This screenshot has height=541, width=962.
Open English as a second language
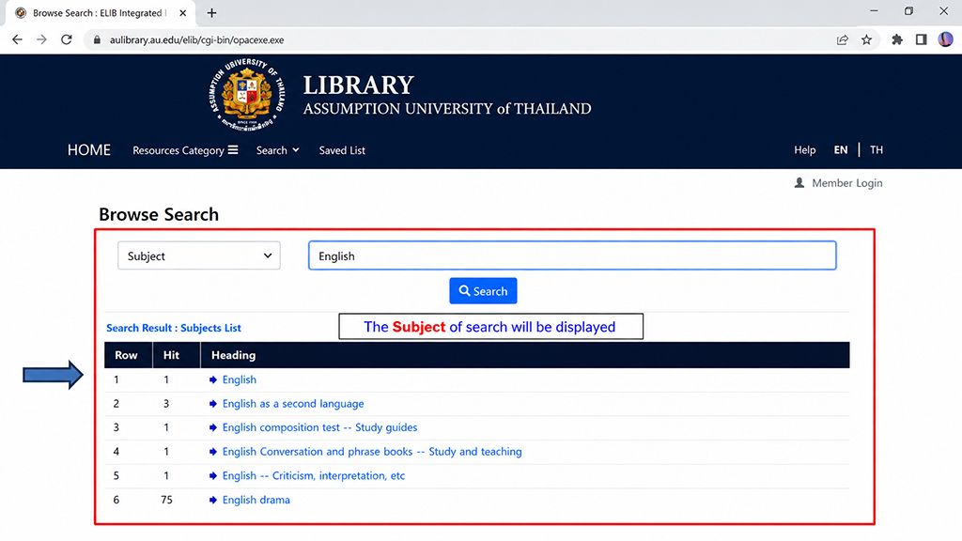click(293, 404)
